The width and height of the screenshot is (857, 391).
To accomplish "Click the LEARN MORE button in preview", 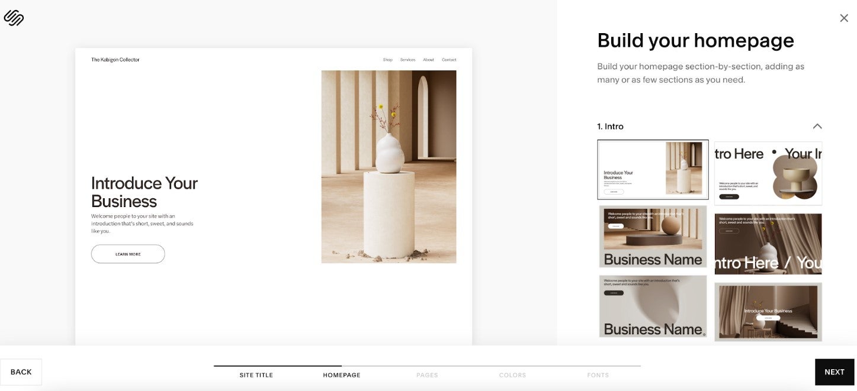I will [x=128, y=254].
